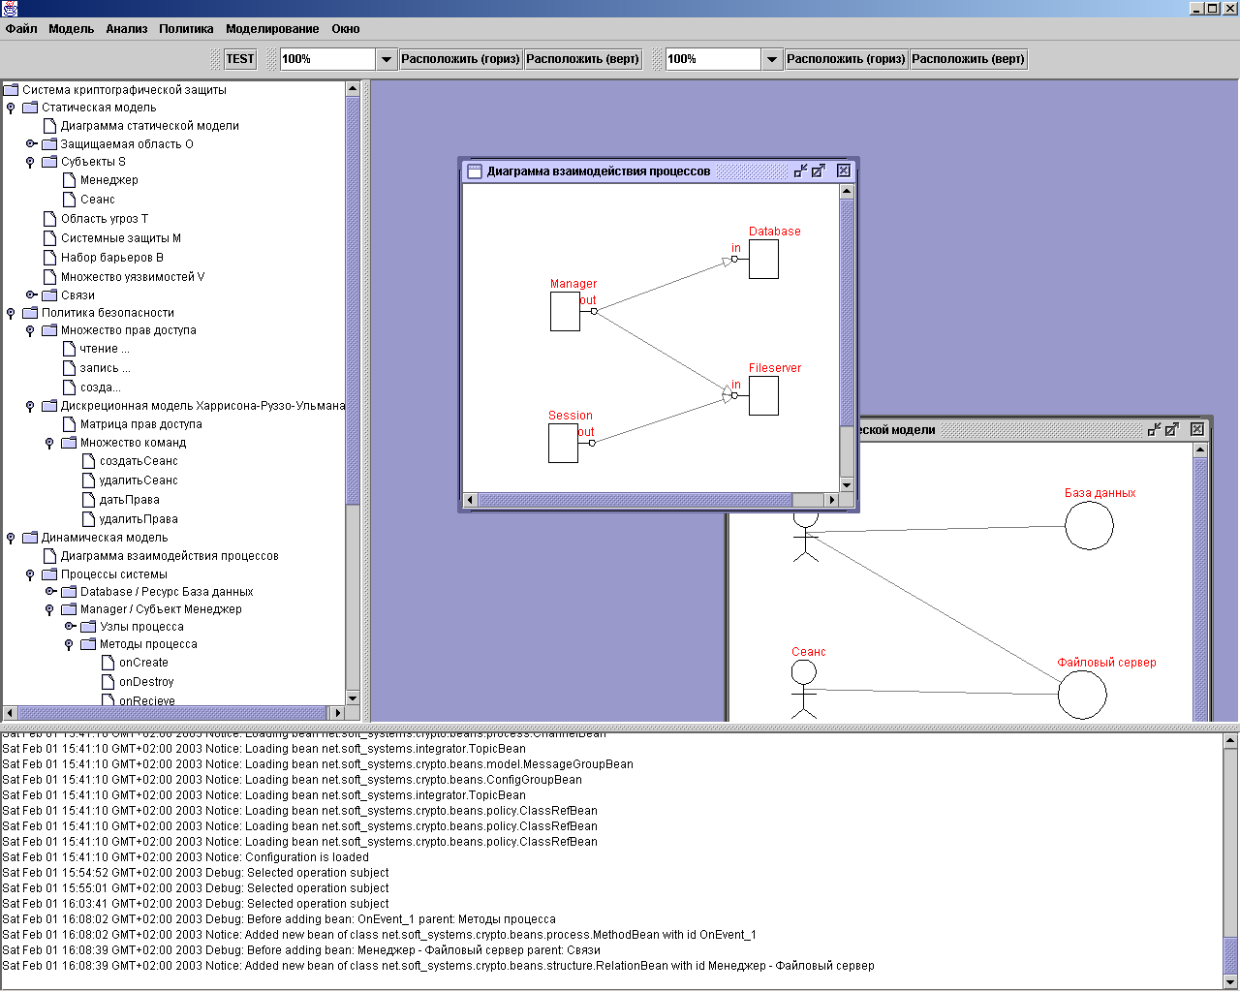Select Процессы системы folder icon
1240x992 pixels.
point(49,573)
